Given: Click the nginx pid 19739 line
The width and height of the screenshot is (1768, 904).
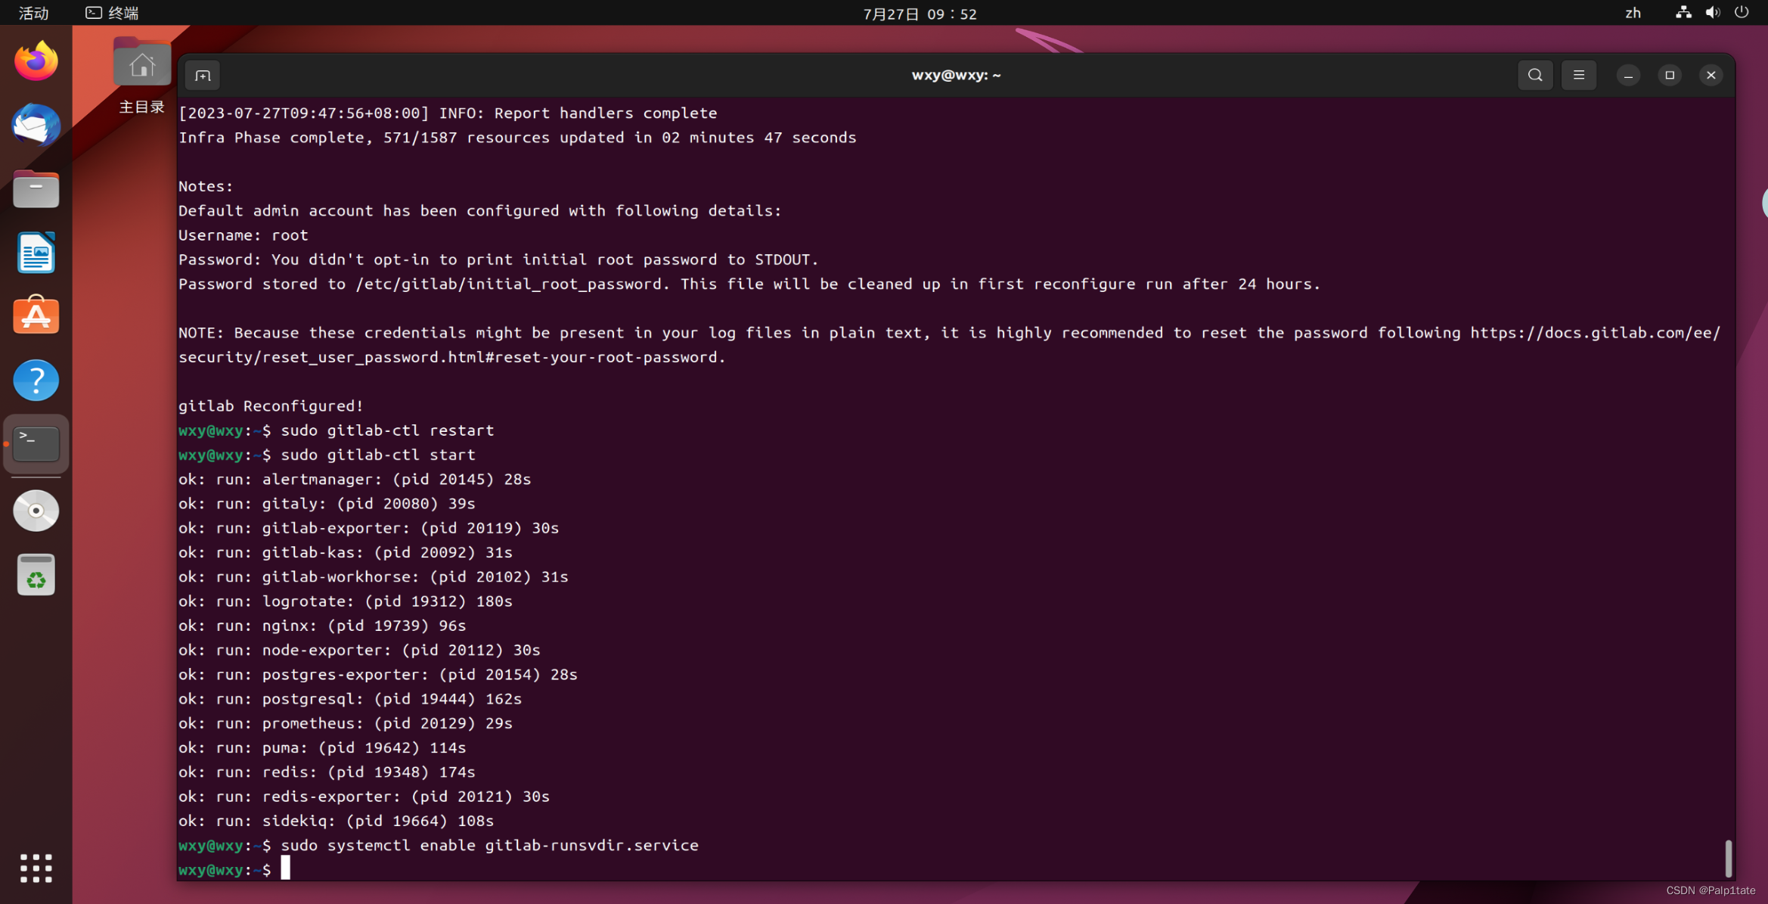Looking at the screenshot, I should (322, 626).
